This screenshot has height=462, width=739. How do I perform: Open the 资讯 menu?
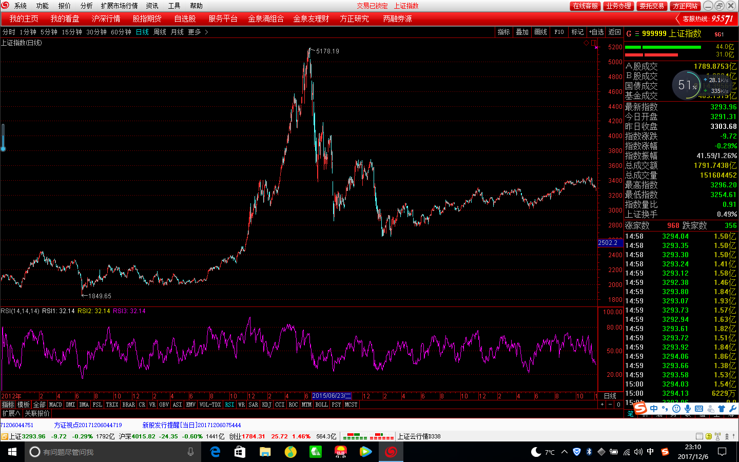tap(152, 6)
